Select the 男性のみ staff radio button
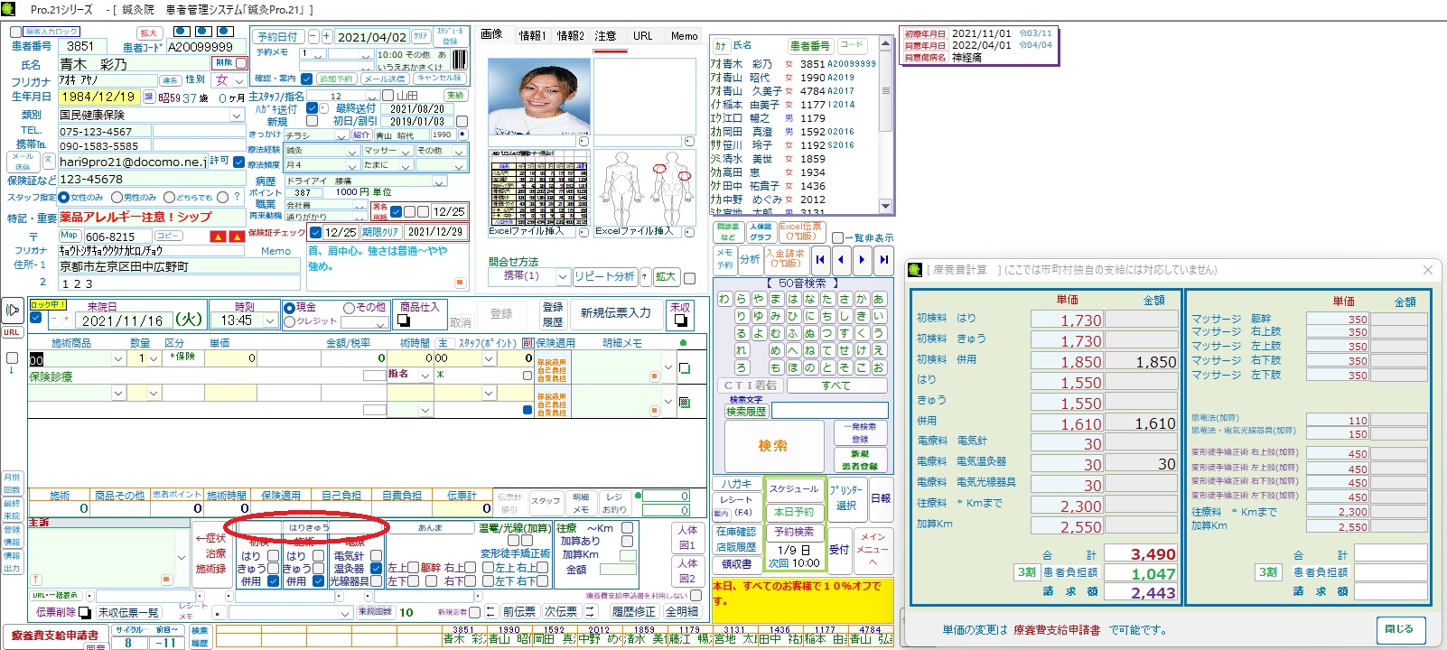Screen dimensions: 1447x650 117,197
